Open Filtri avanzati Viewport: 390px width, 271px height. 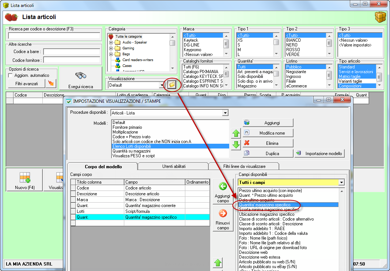[x=27, y=84]
